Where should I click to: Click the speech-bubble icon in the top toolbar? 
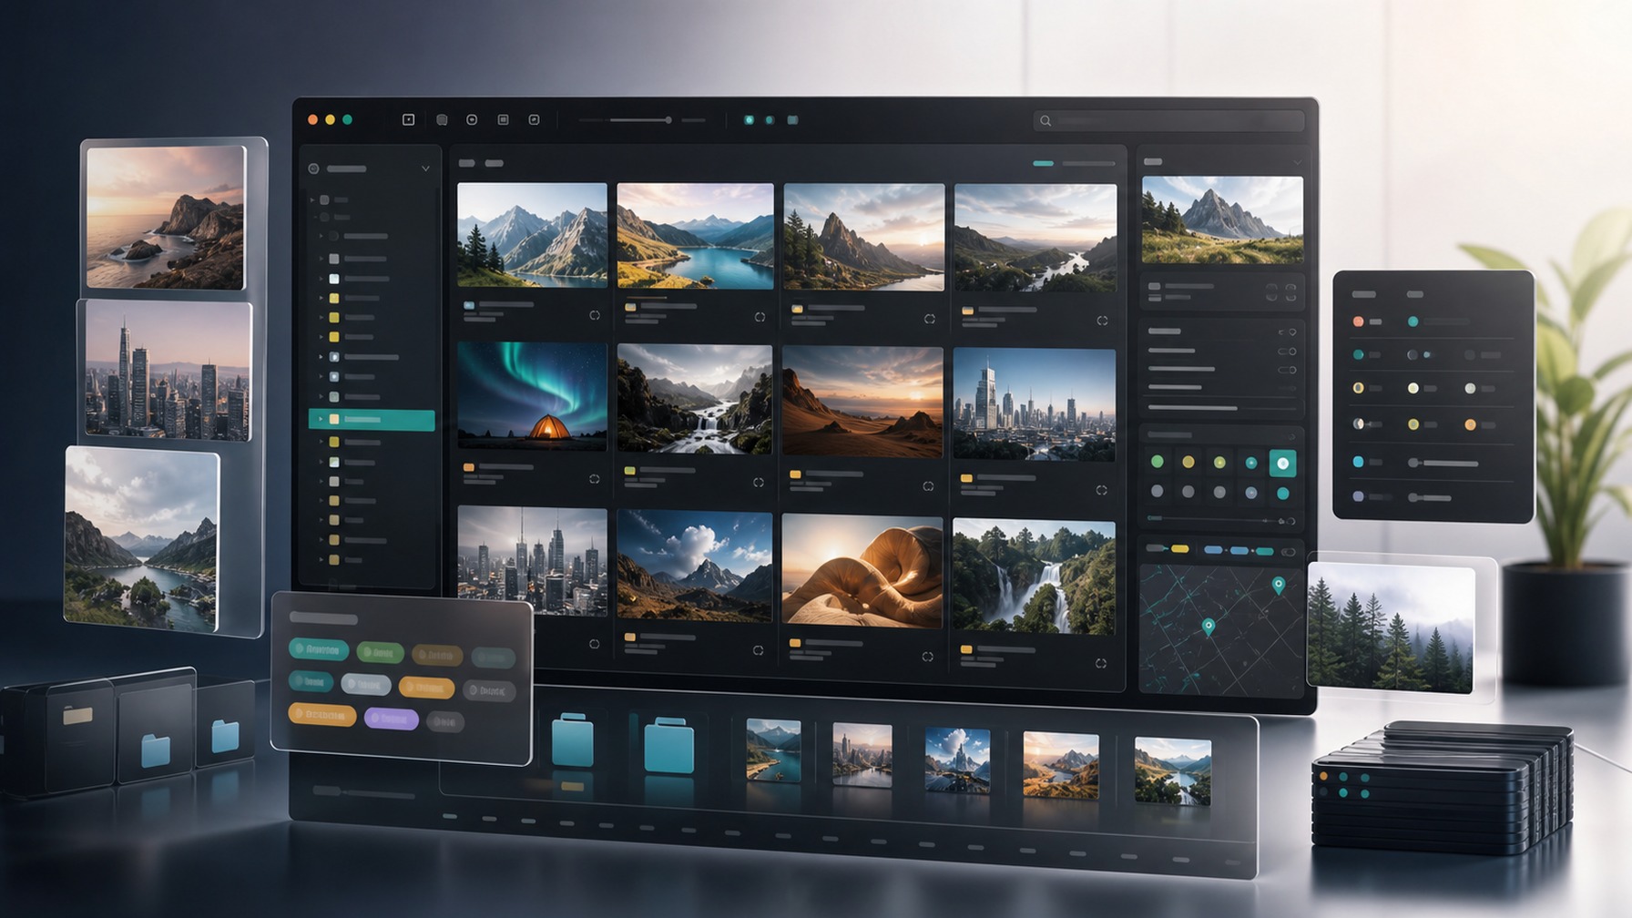[x=442, y=119]
